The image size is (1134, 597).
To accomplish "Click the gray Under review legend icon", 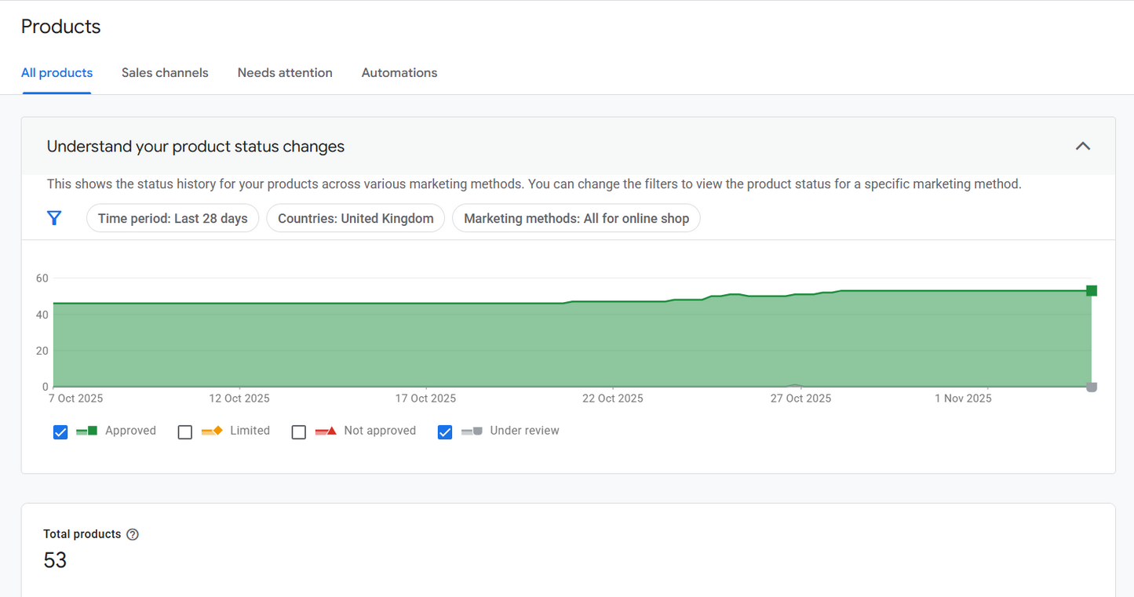I will pyautogui.click(x=471, y=430).
